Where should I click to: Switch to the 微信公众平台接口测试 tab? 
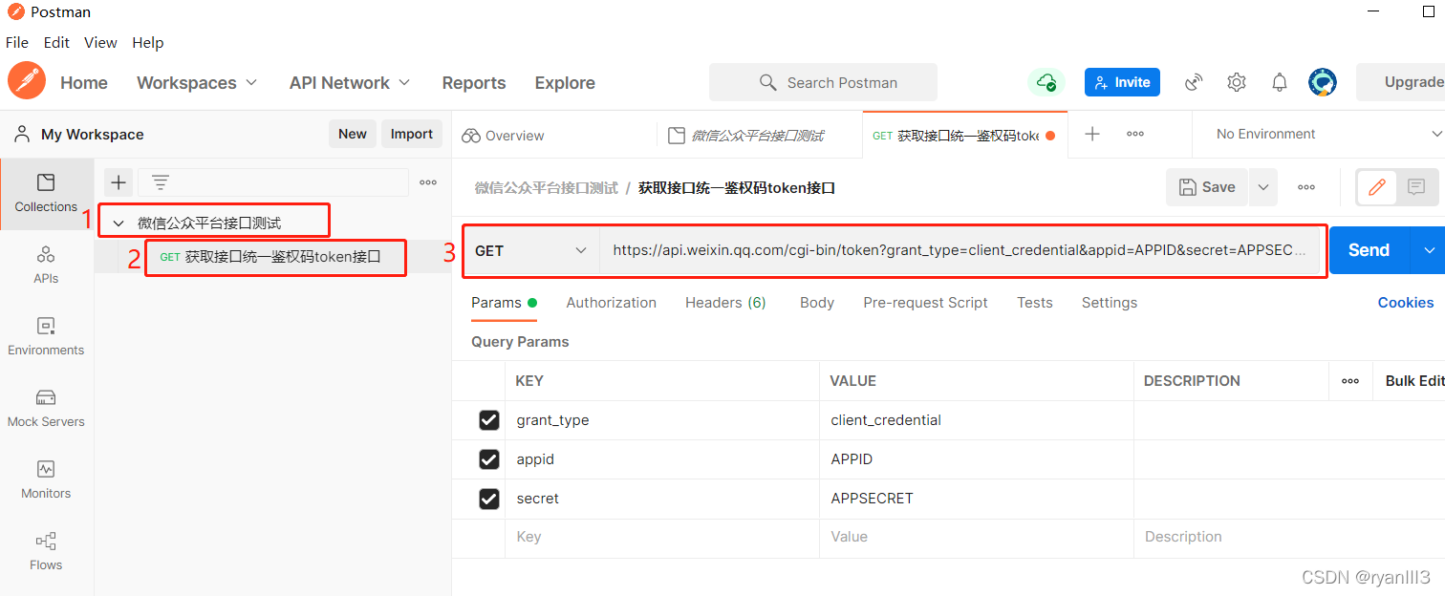click(x=760, y=136)
